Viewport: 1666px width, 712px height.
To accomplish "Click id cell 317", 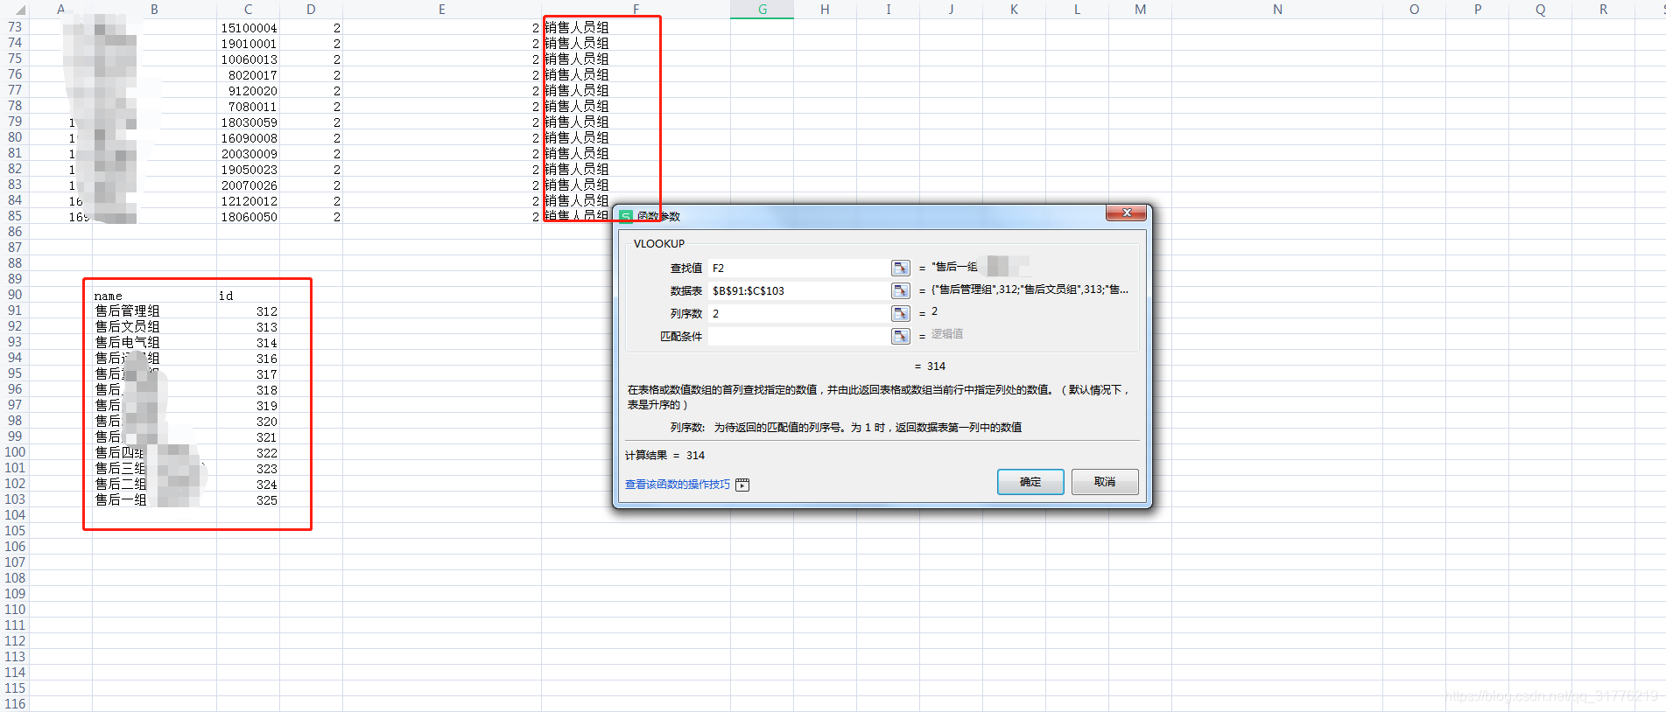I will (x=248, y=374).
